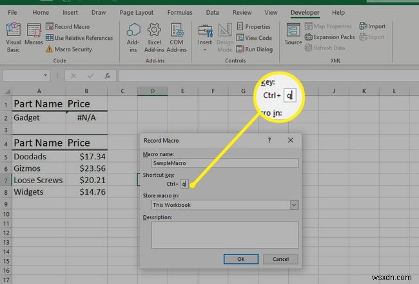Click the Description text area
Image resolution: width=419 pixels, height=284 pixels.
pos(225,235)
